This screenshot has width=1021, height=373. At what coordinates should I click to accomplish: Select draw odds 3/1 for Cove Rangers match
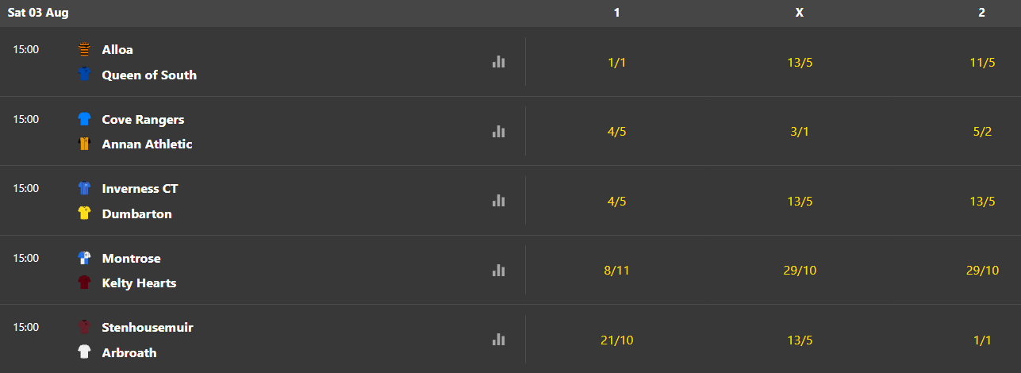[800, 132]
